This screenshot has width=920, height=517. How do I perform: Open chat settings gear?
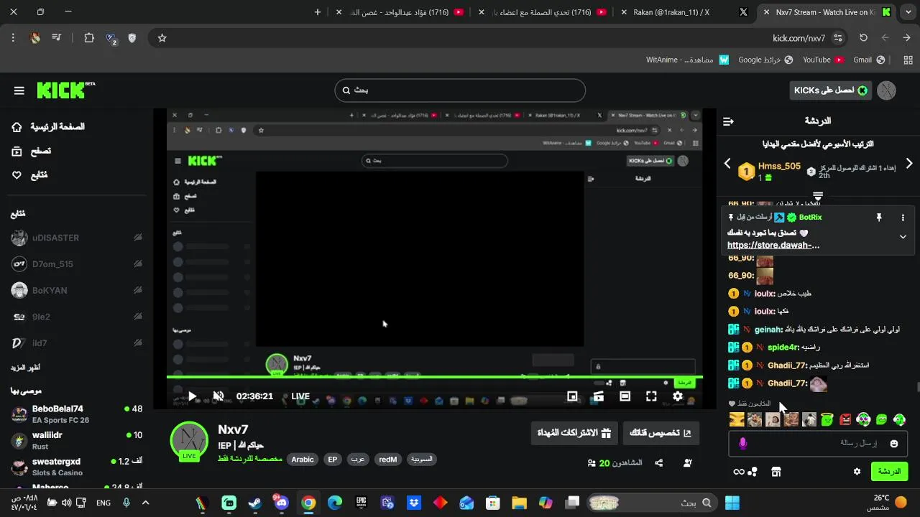coord(857,472)
